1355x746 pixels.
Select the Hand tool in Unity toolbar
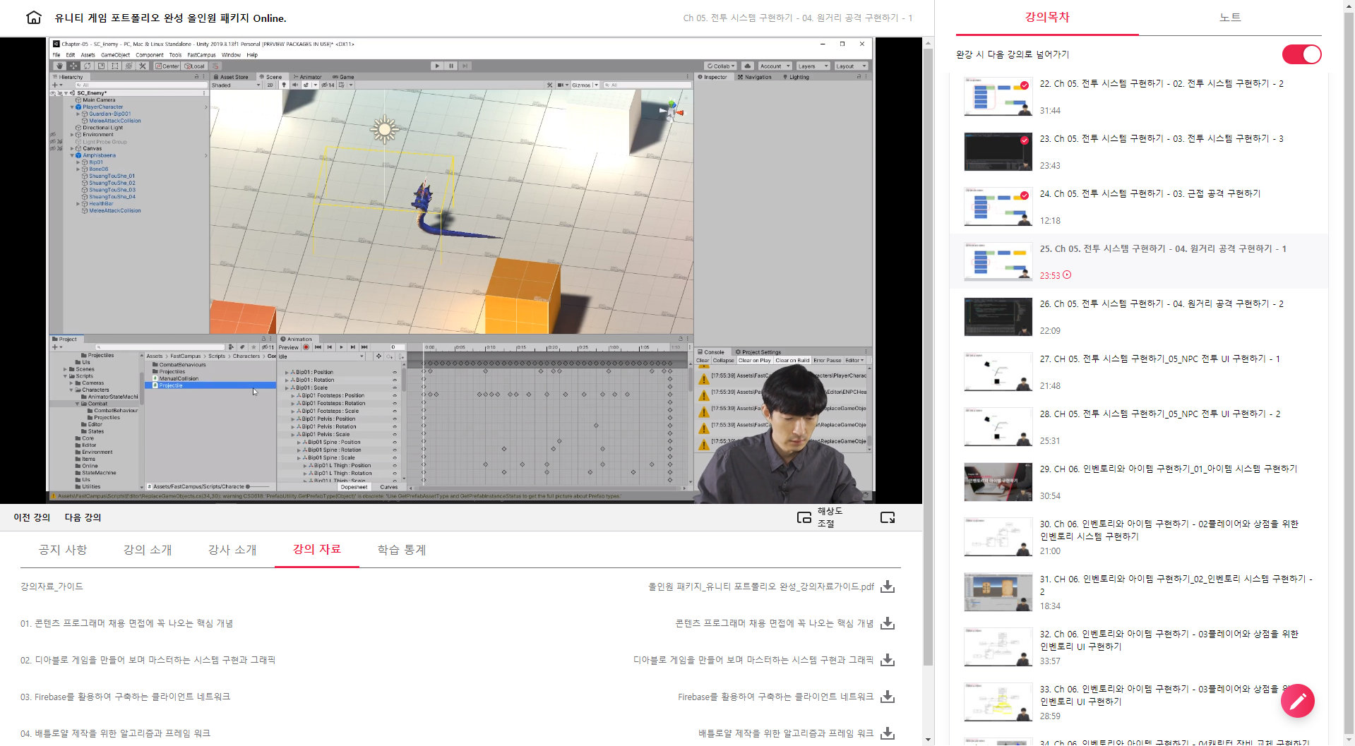(x=59, y=66)
